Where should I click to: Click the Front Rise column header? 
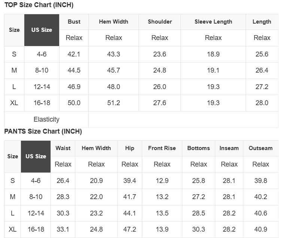162,148
